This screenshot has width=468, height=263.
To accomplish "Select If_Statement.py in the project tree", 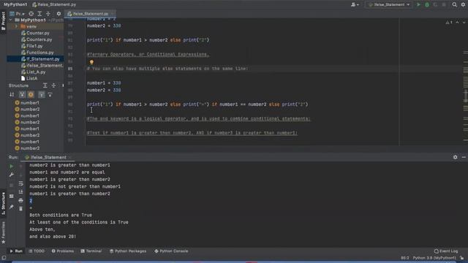I will (40, 59).
